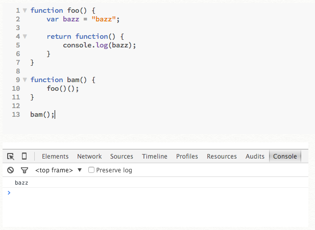
Task: Collapse the returned function fold arrow on line 4
Action: point(25,36)
